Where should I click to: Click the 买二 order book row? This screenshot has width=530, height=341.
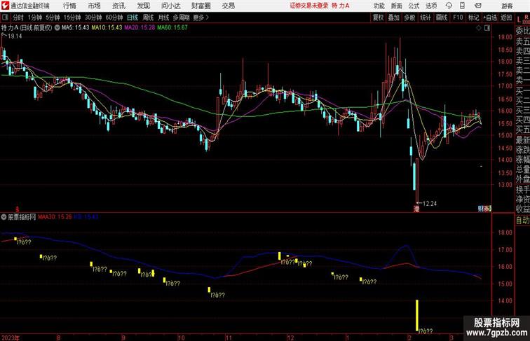(x=522, y=100)
